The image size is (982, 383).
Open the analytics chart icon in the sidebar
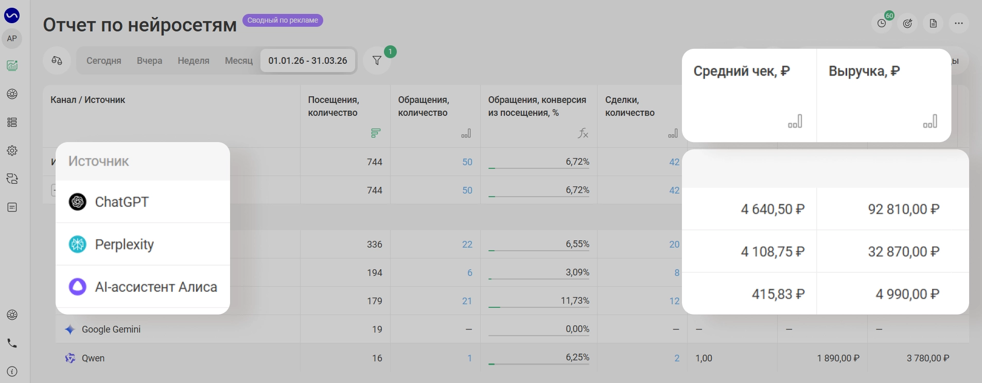coord(12,65)
